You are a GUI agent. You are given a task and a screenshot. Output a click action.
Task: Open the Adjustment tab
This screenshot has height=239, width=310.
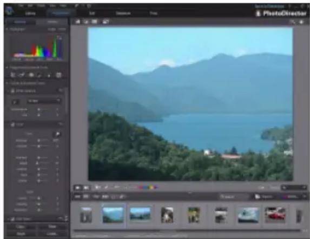click(61, 13)
